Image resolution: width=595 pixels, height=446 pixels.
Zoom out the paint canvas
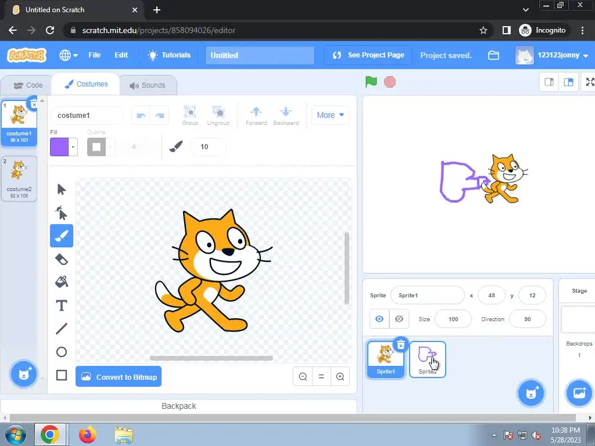[x=303, y=376]
